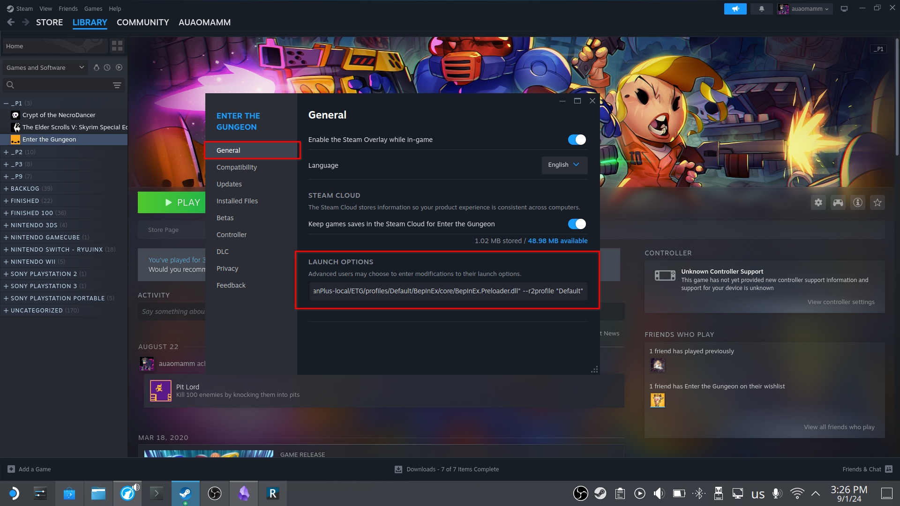Switch library to grid view icon
The image size is (900, 506).
pos(117,46)
